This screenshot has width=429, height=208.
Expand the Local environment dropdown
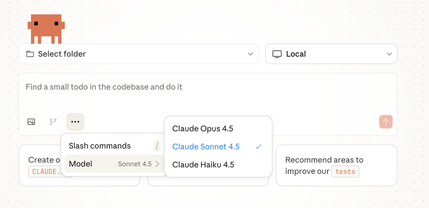[x=331, y=54]
